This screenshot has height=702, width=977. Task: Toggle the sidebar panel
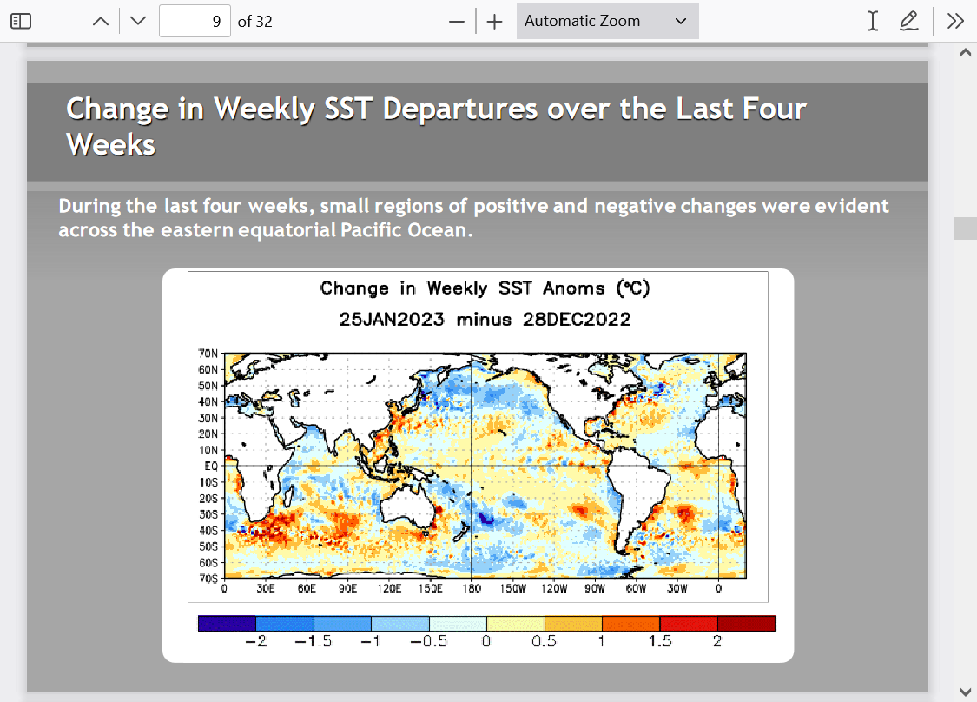21,21
